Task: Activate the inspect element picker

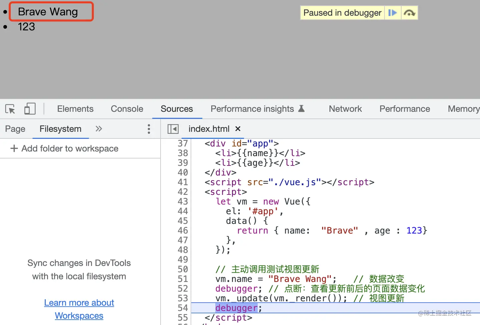Action: (10, 109)
